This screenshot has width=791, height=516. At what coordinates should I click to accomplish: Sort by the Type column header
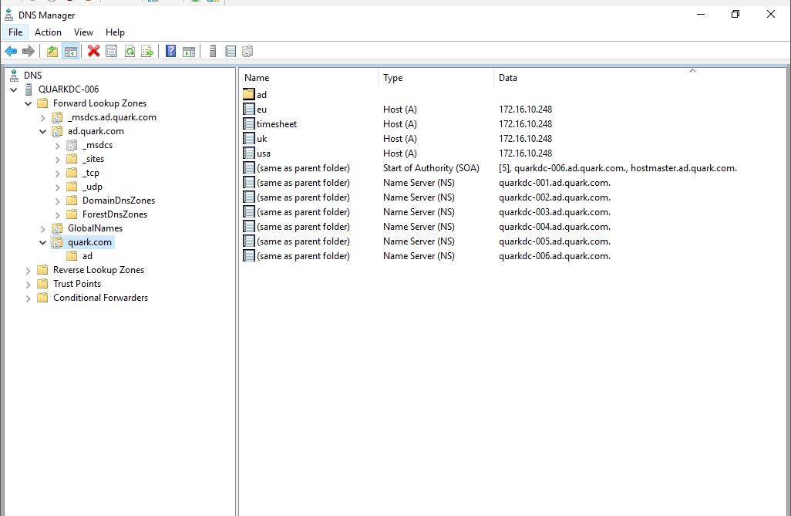(x=436, y=78)
